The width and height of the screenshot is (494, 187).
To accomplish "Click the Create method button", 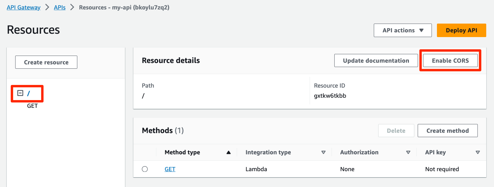I will [x=447, y=131].
